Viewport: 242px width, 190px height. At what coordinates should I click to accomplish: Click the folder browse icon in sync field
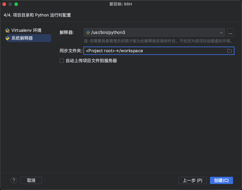229,51
